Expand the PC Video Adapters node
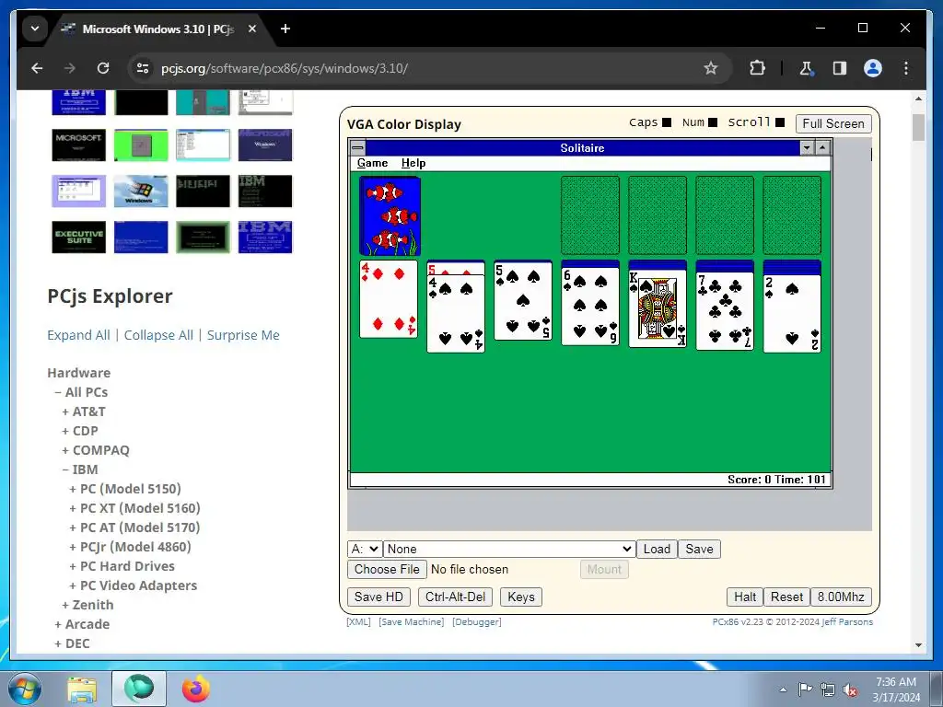The width and height of the screenshot is (943, 707). click(x=133, y=585)
